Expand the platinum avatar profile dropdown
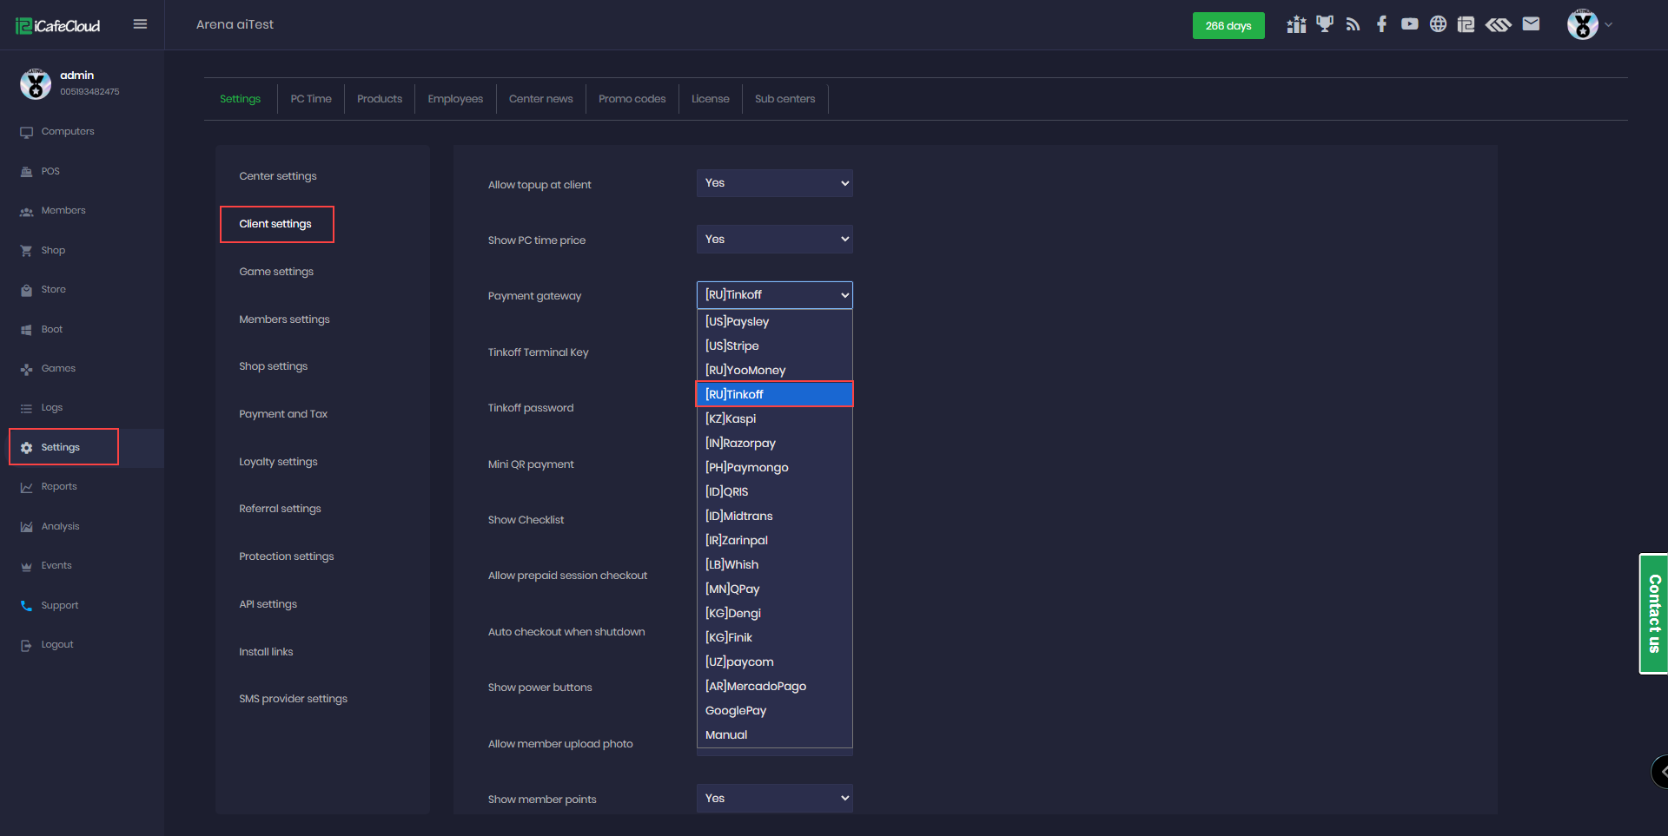The height and width of the screenshot is (836, 1668). pos(1589,24)
